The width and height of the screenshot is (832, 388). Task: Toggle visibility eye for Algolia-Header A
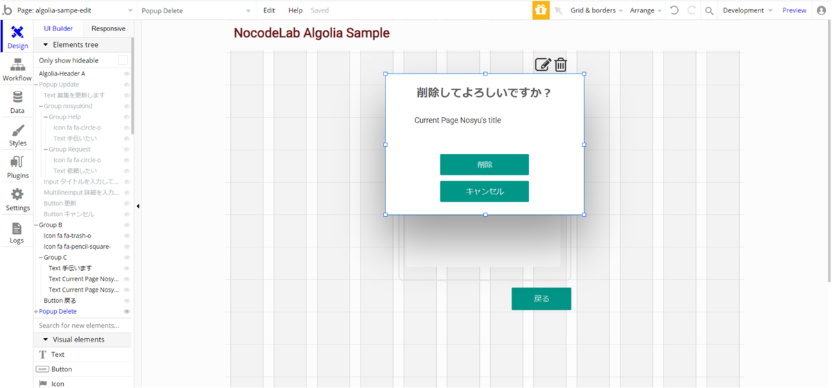[127, 73]
